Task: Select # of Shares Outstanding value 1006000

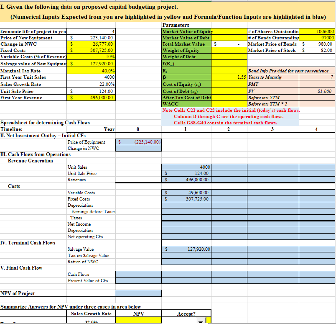Action: click(317, 31)
